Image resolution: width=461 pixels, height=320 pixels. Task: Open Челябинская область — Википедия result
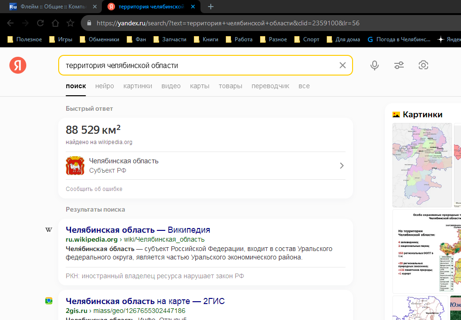tap(138, 230)
